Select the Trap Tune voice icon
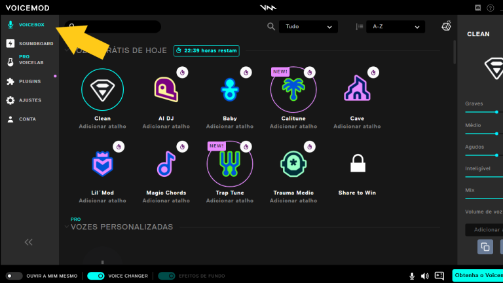503x283 pixels. pos(230,164)
